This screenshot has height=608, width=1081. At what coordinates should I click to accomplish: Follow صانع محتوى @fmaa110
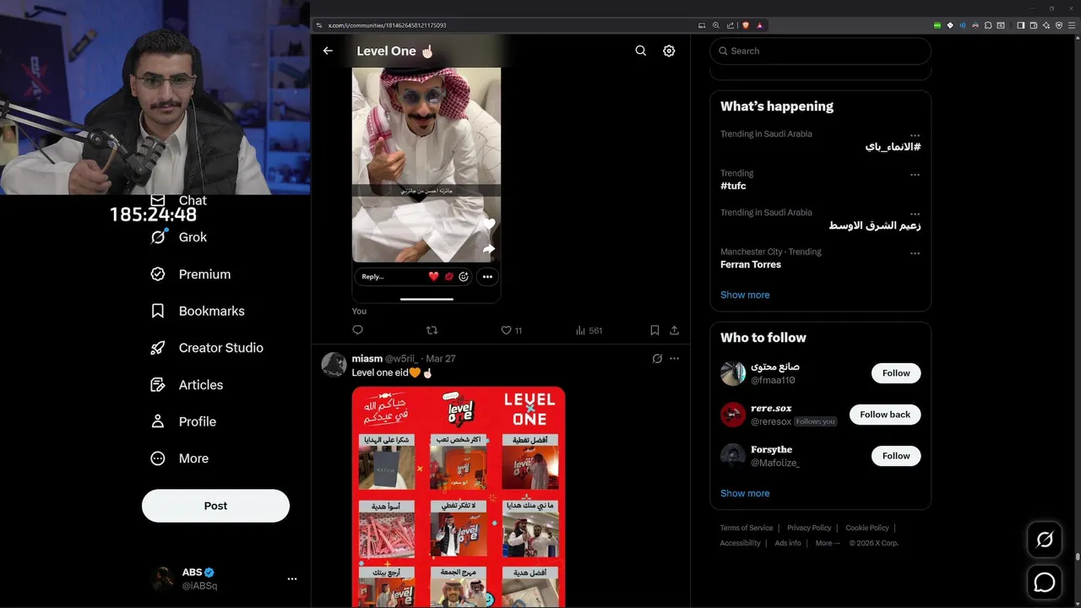coord(896,373)
